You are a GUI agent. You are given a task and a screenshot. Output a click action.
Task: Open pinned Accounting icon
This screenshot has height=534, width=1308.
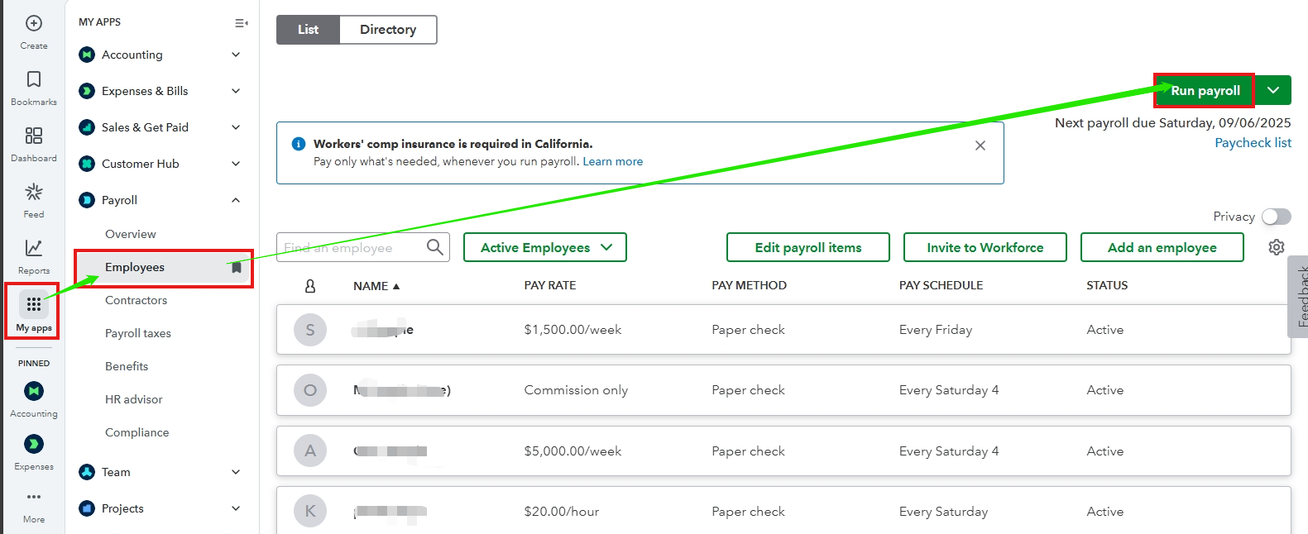(x=34, y=391)
